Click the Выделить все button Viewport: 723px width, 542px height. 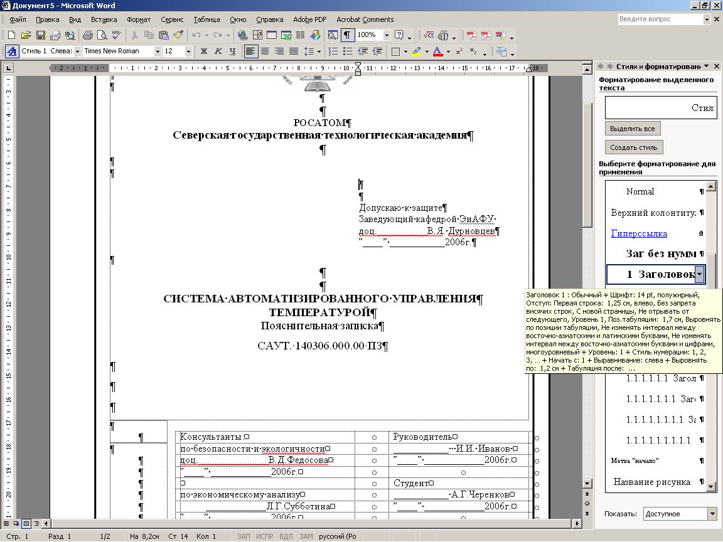632,129
